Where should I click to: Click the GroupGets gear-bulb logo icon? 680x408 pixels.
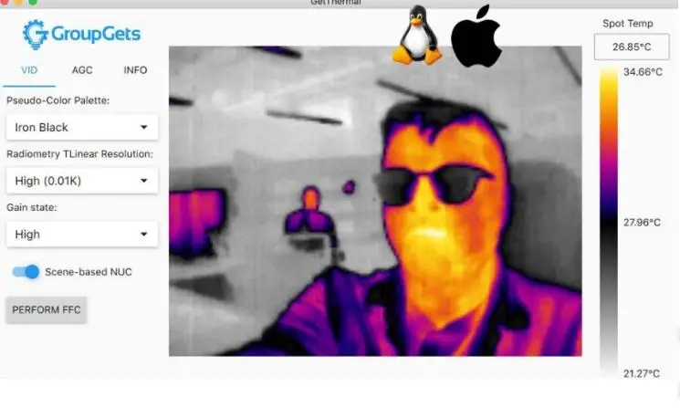[x=35, y=34]
